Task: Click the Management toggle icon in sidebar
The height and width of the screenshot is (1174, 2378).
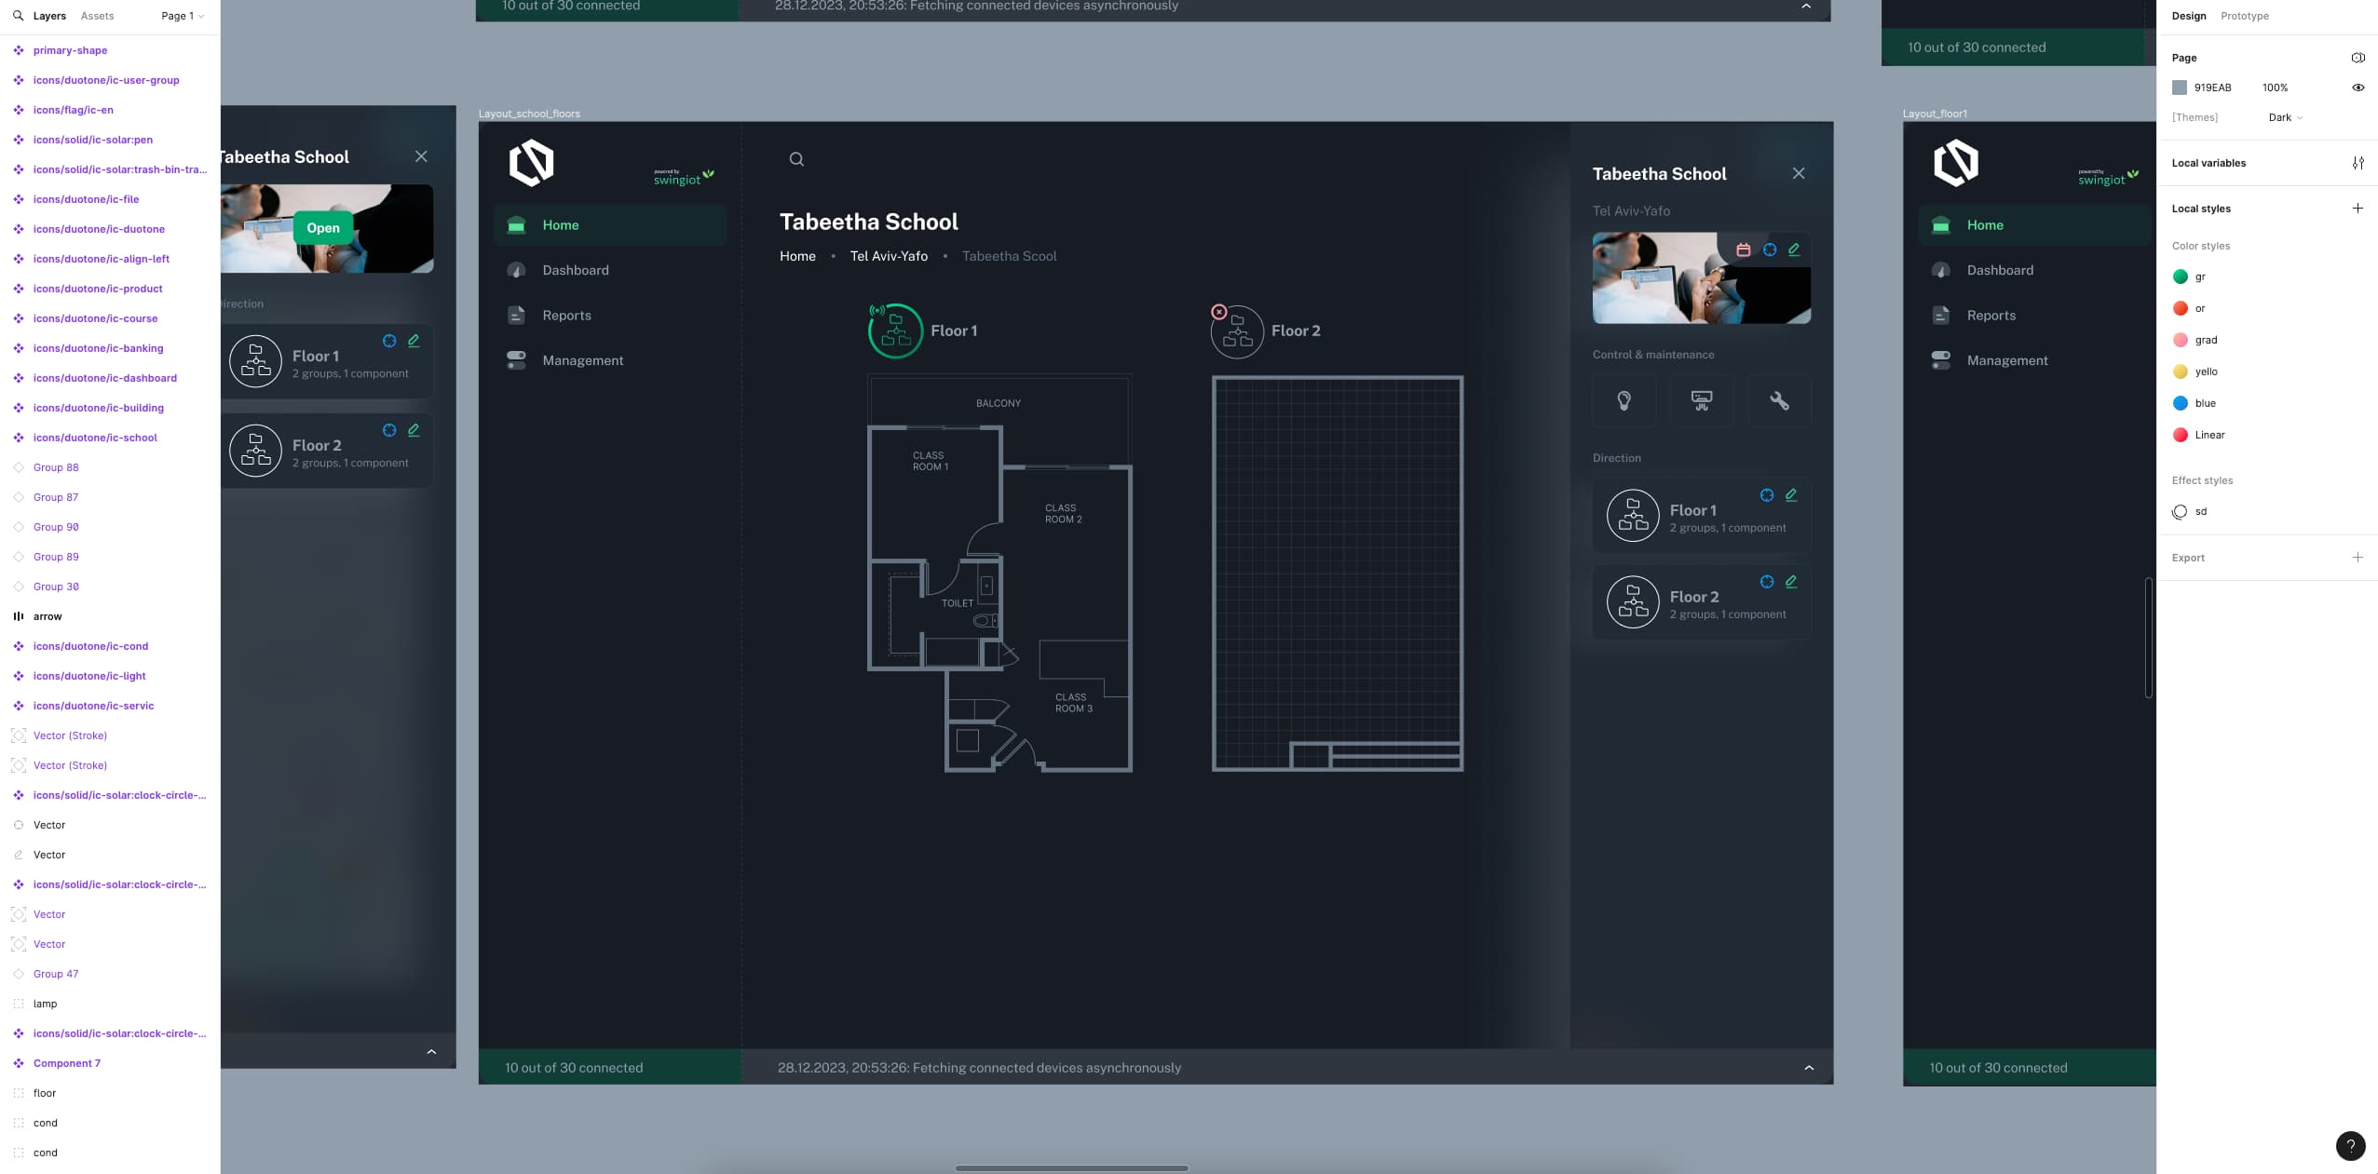Action: 516,360
